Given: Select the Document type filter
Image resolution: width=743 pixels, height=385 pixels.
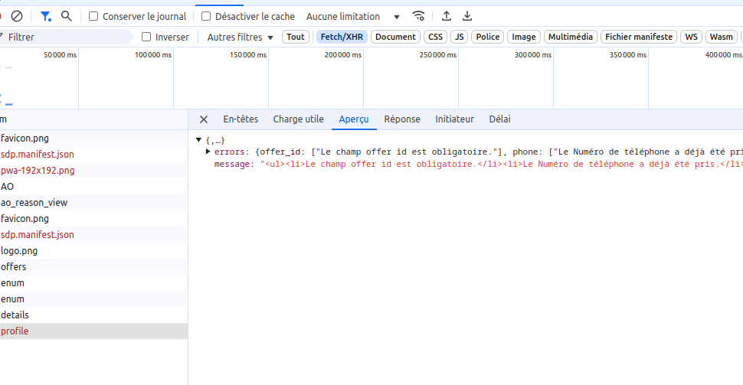Looking at the screenshot, I should pos(395,37).
